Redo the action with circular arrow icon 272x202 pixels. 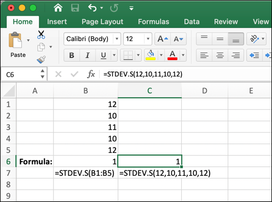(x=114, y=8)
